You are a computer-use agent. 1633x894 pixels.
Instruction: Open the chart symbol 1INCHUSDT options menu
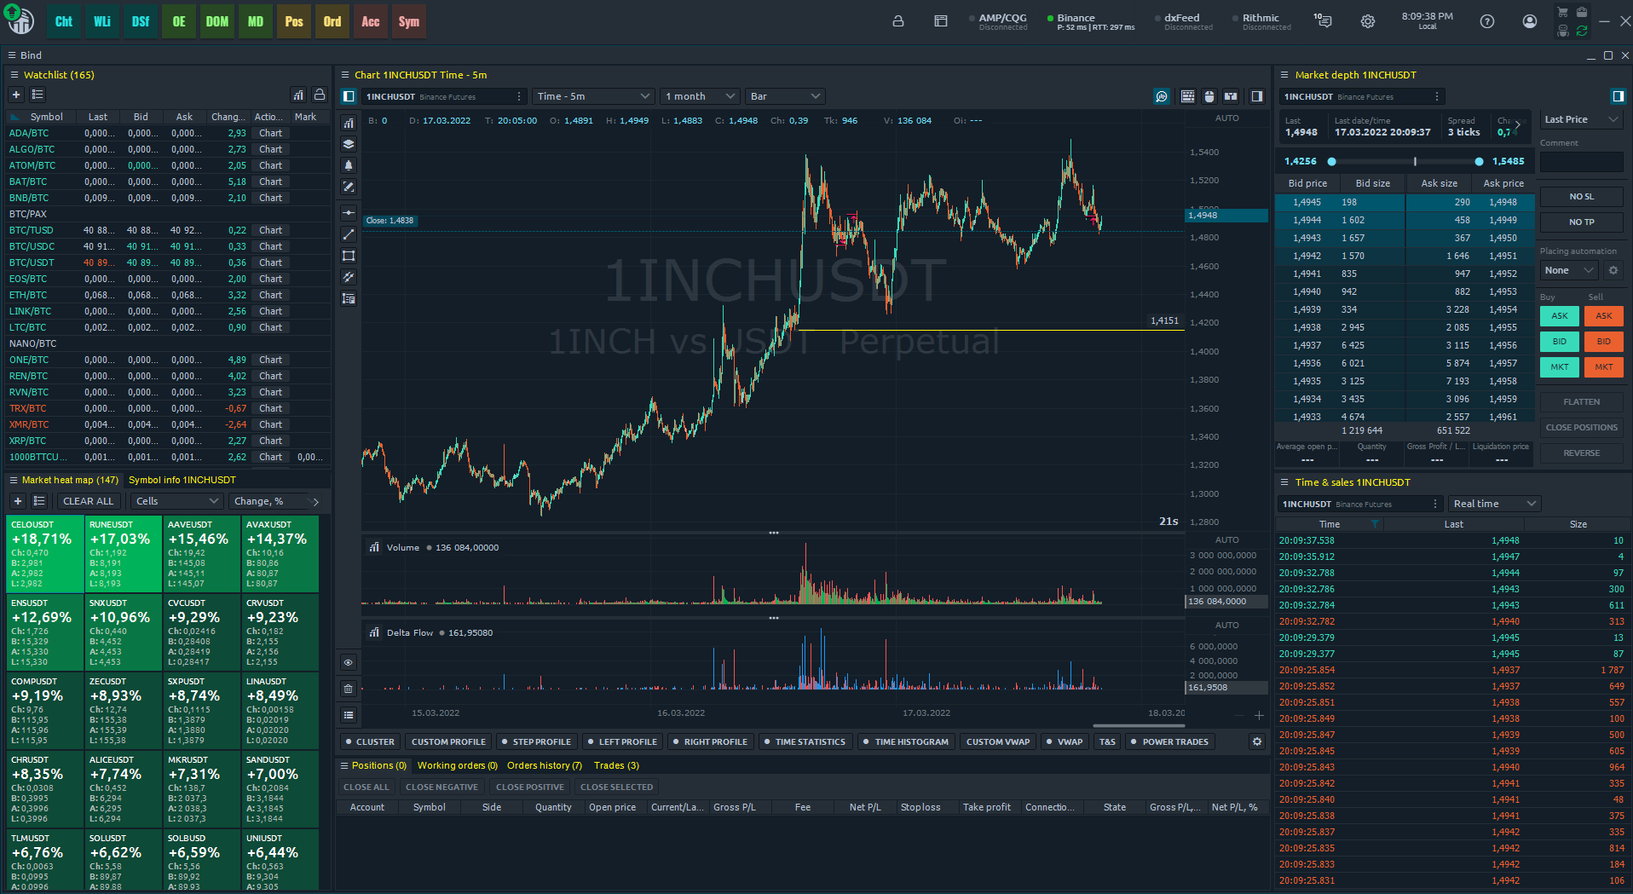pyautogui.click(x=519, y=96)
